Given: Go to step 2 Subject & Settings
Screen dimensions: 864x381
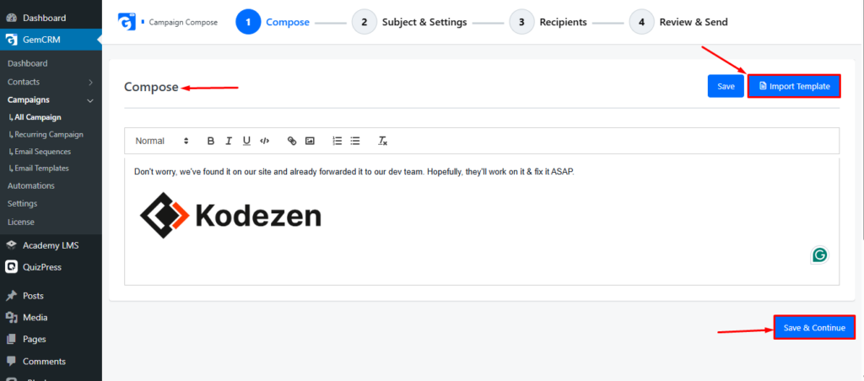Looking at the screenshot, I should coord(409,23).
